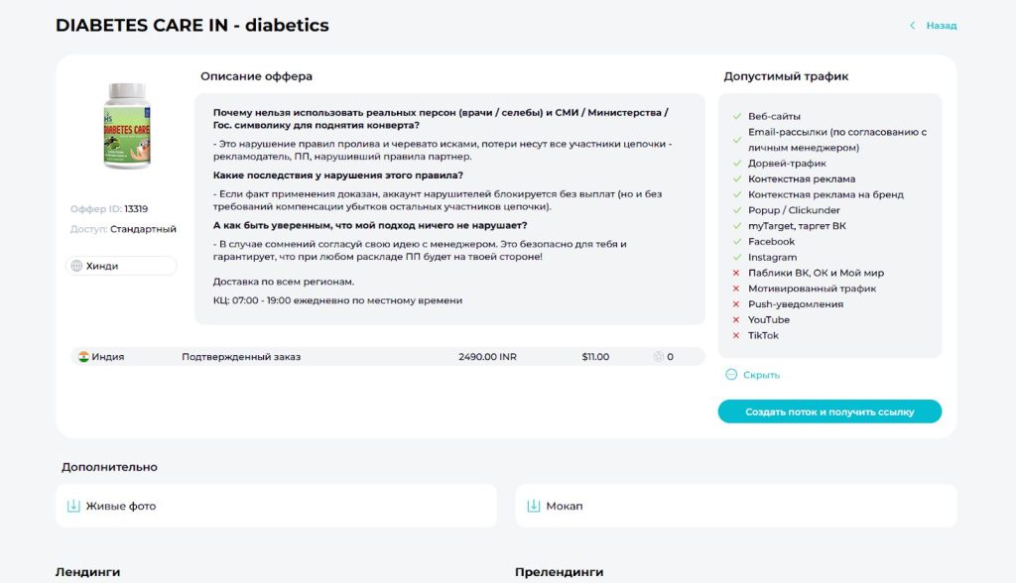Click the Назад link
The image size is (1016, 583).
[x=941, y=26]
